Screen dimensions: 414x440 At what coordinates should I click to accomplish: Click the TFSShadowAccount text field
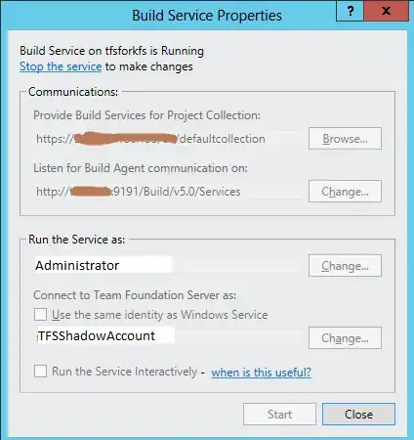point(168,336)
